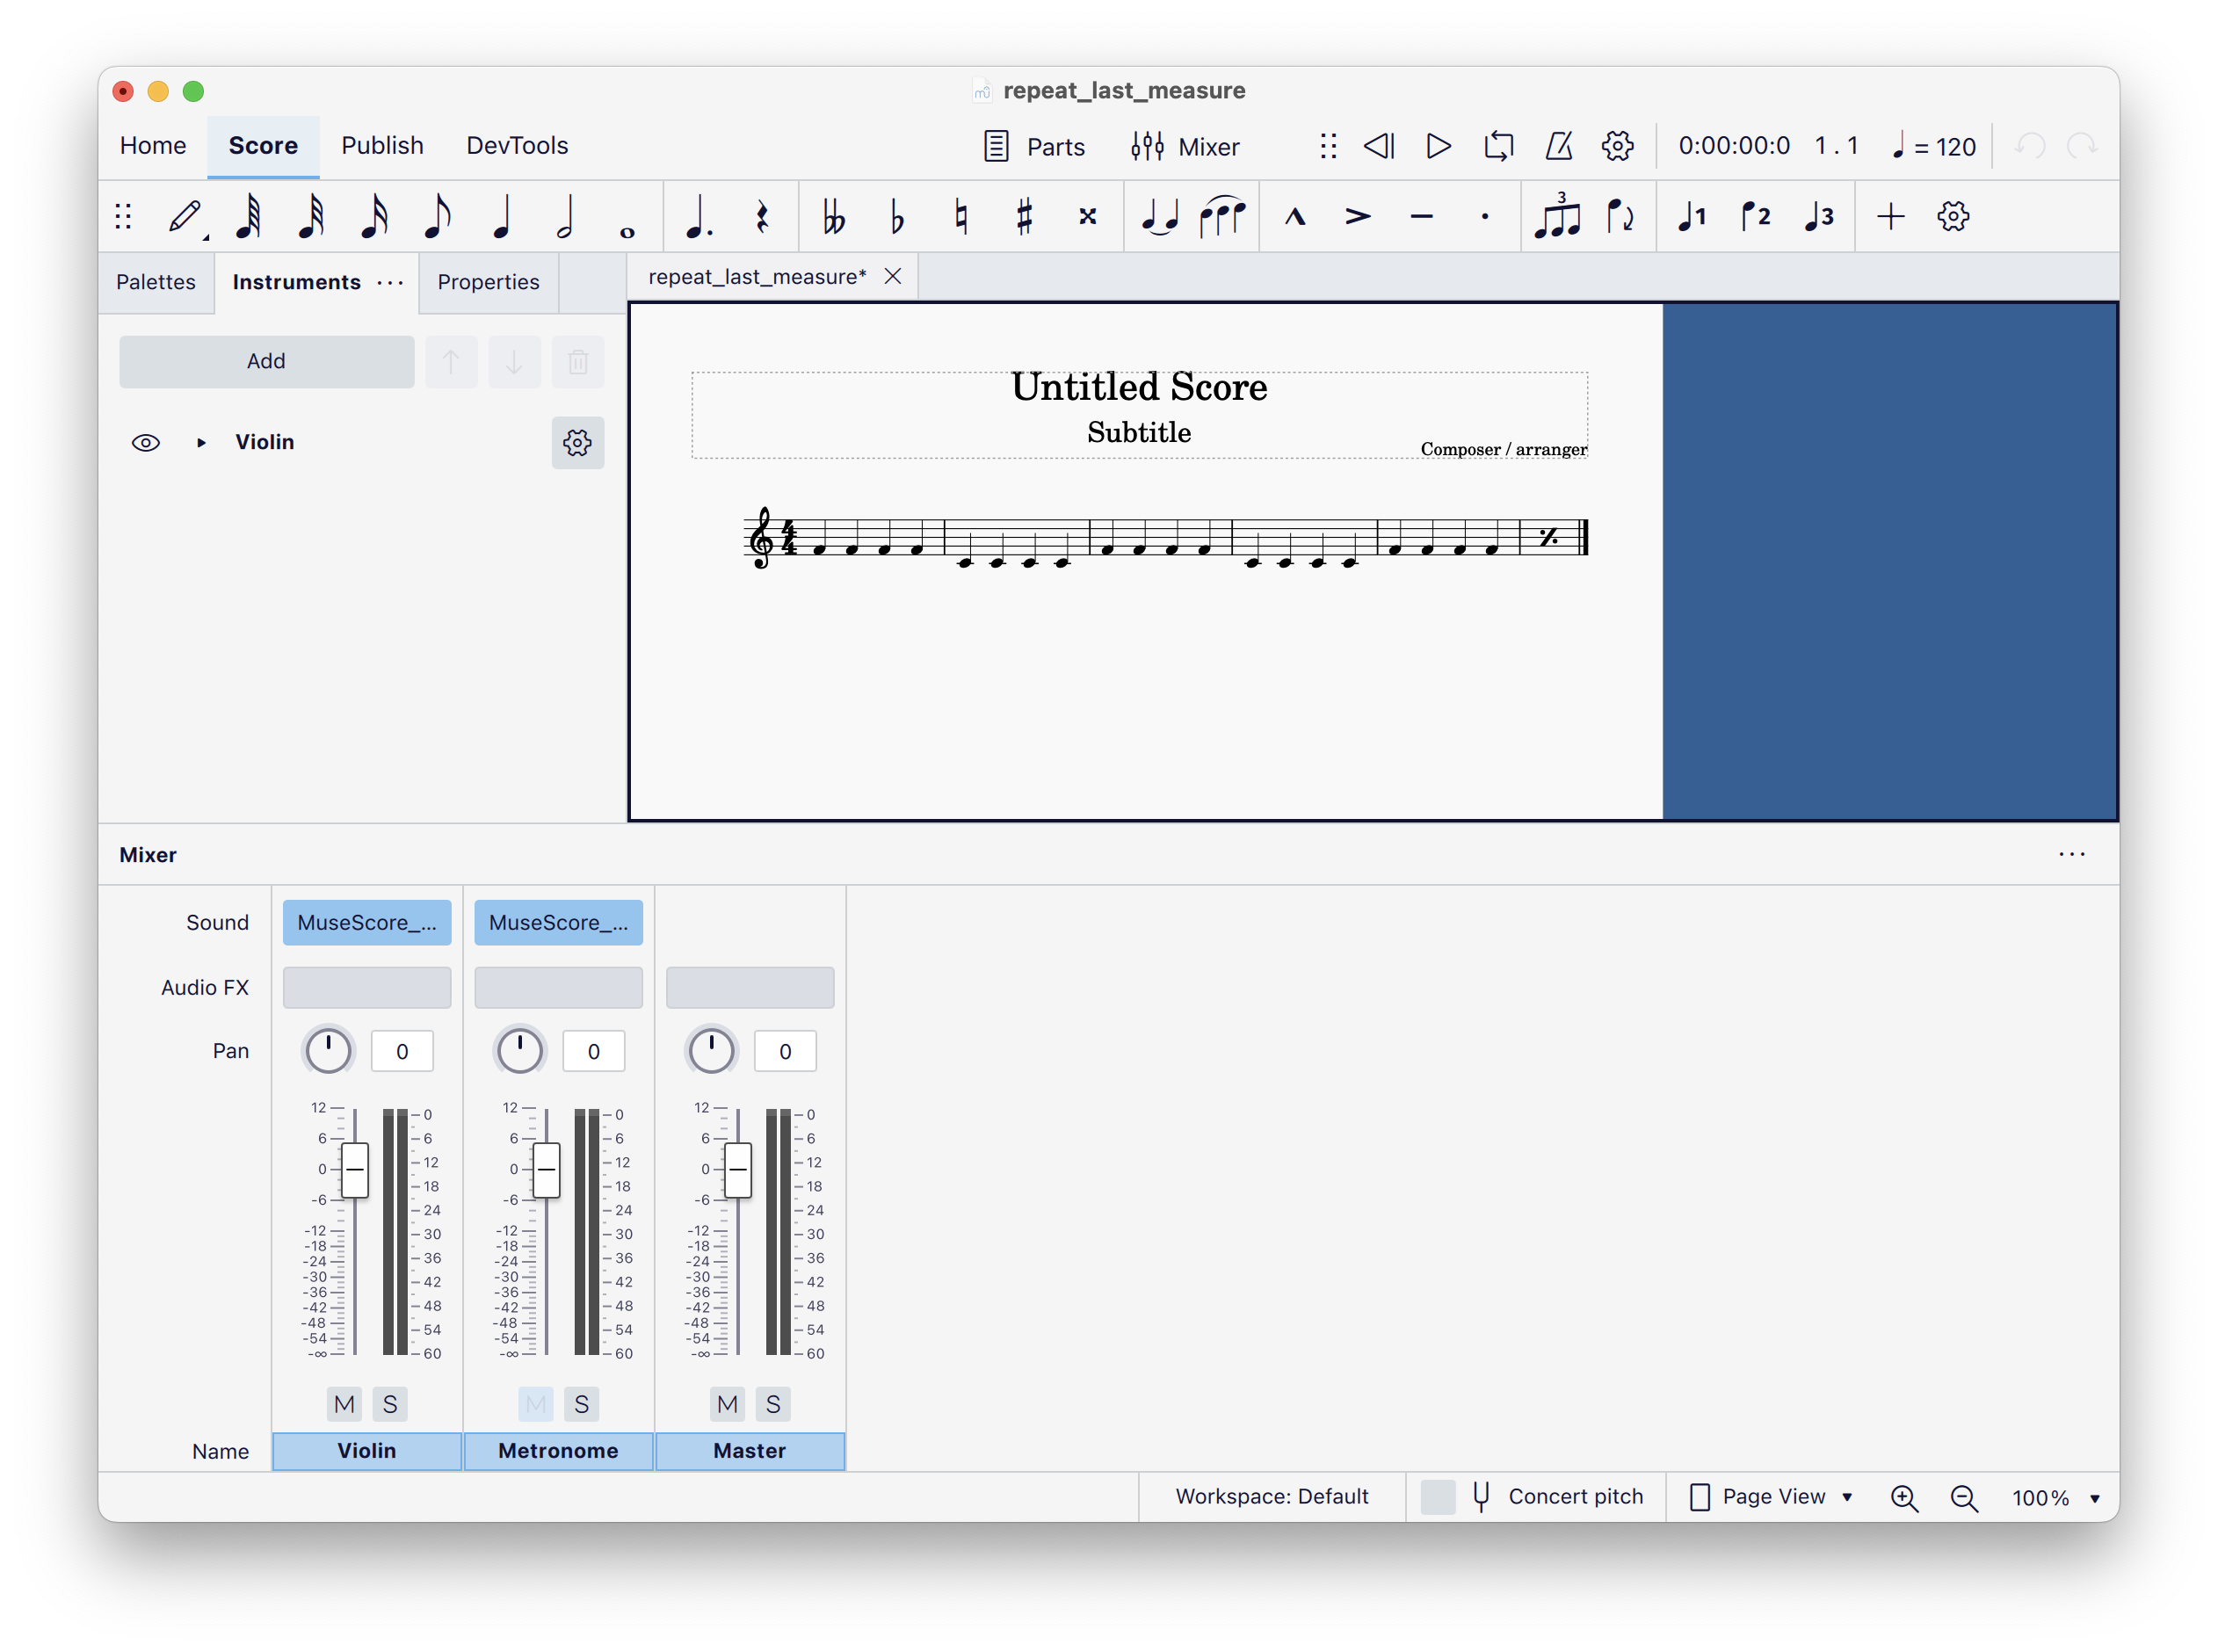The image size is (2218, 1652).
Task: Enable Concert pitch in the status bar
Action: point(1438,1497)
